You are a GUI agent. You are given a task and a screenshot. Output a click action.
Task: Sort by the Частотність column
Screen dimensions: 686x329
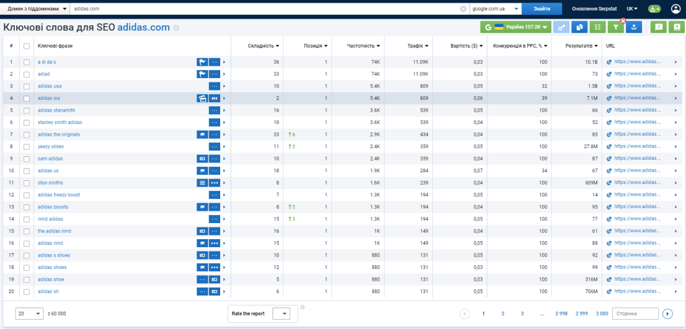363,46
